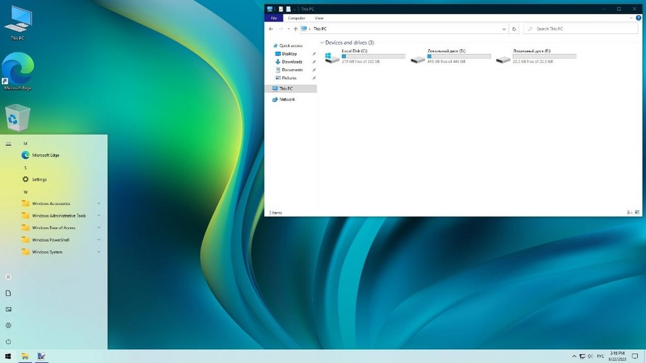Collapse the Devices and drives group
Screen dimensions: 646x363
point(322,42)
